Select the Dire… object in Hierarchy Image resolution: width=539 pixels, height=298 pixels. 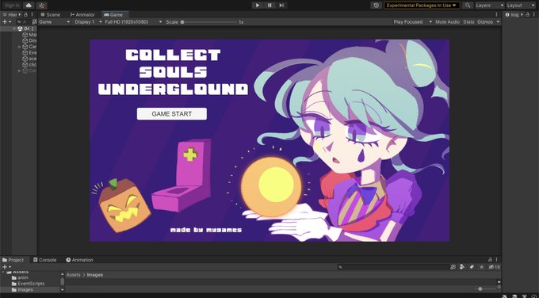click(29, 40)
